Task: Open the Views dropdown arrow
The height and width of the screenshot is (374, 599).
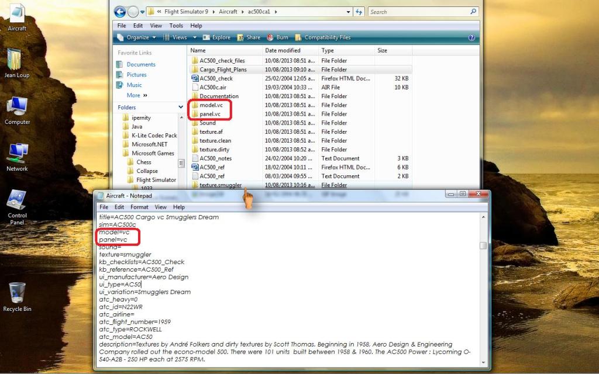Action: click(194, 37)
